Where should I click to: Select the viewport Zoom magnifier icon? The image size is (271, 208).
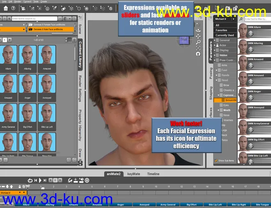[198, 42]
